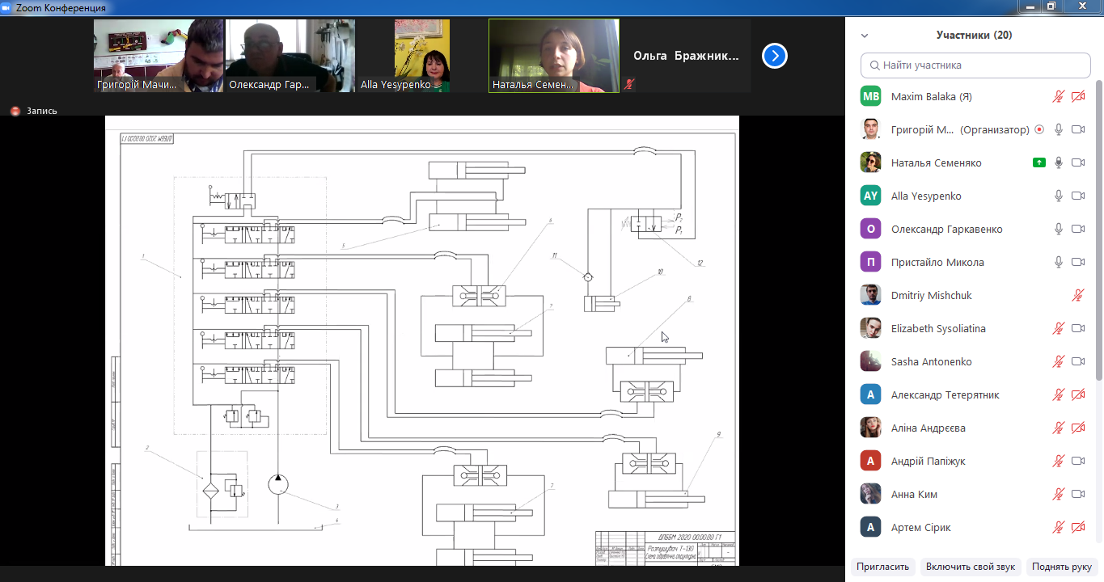This screenshot has height=582, width=1104.
Task: Click Анна Ким's camera icon
Action: coord(1078,494)
